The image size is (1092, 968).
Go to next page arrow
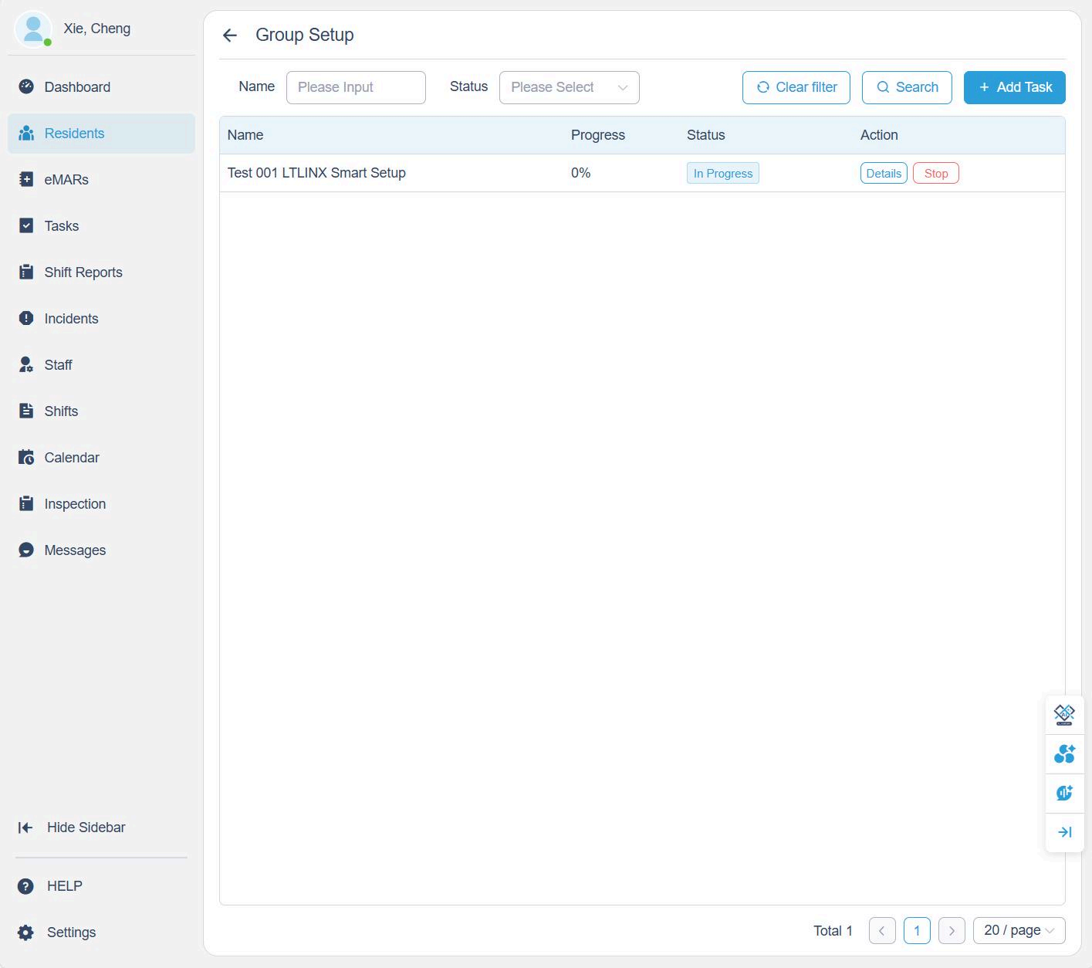(952, 930)
